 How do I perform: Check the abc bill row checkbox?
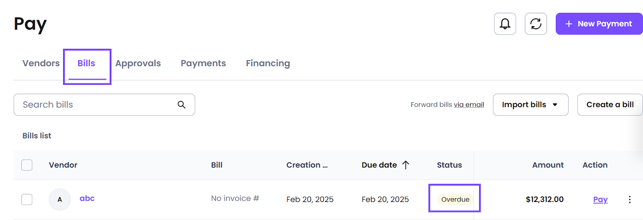(x=27, y=199)
